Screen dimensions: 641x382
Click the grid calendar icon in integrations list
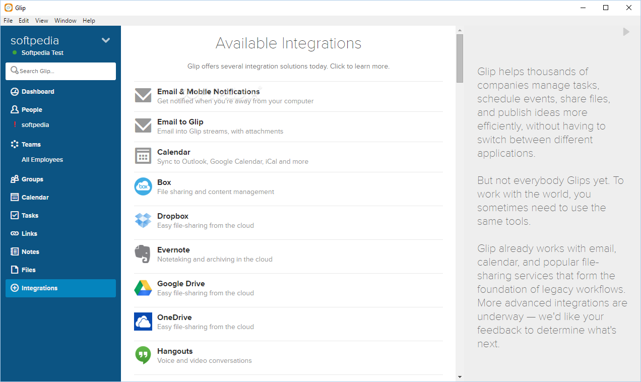(143, 156)
